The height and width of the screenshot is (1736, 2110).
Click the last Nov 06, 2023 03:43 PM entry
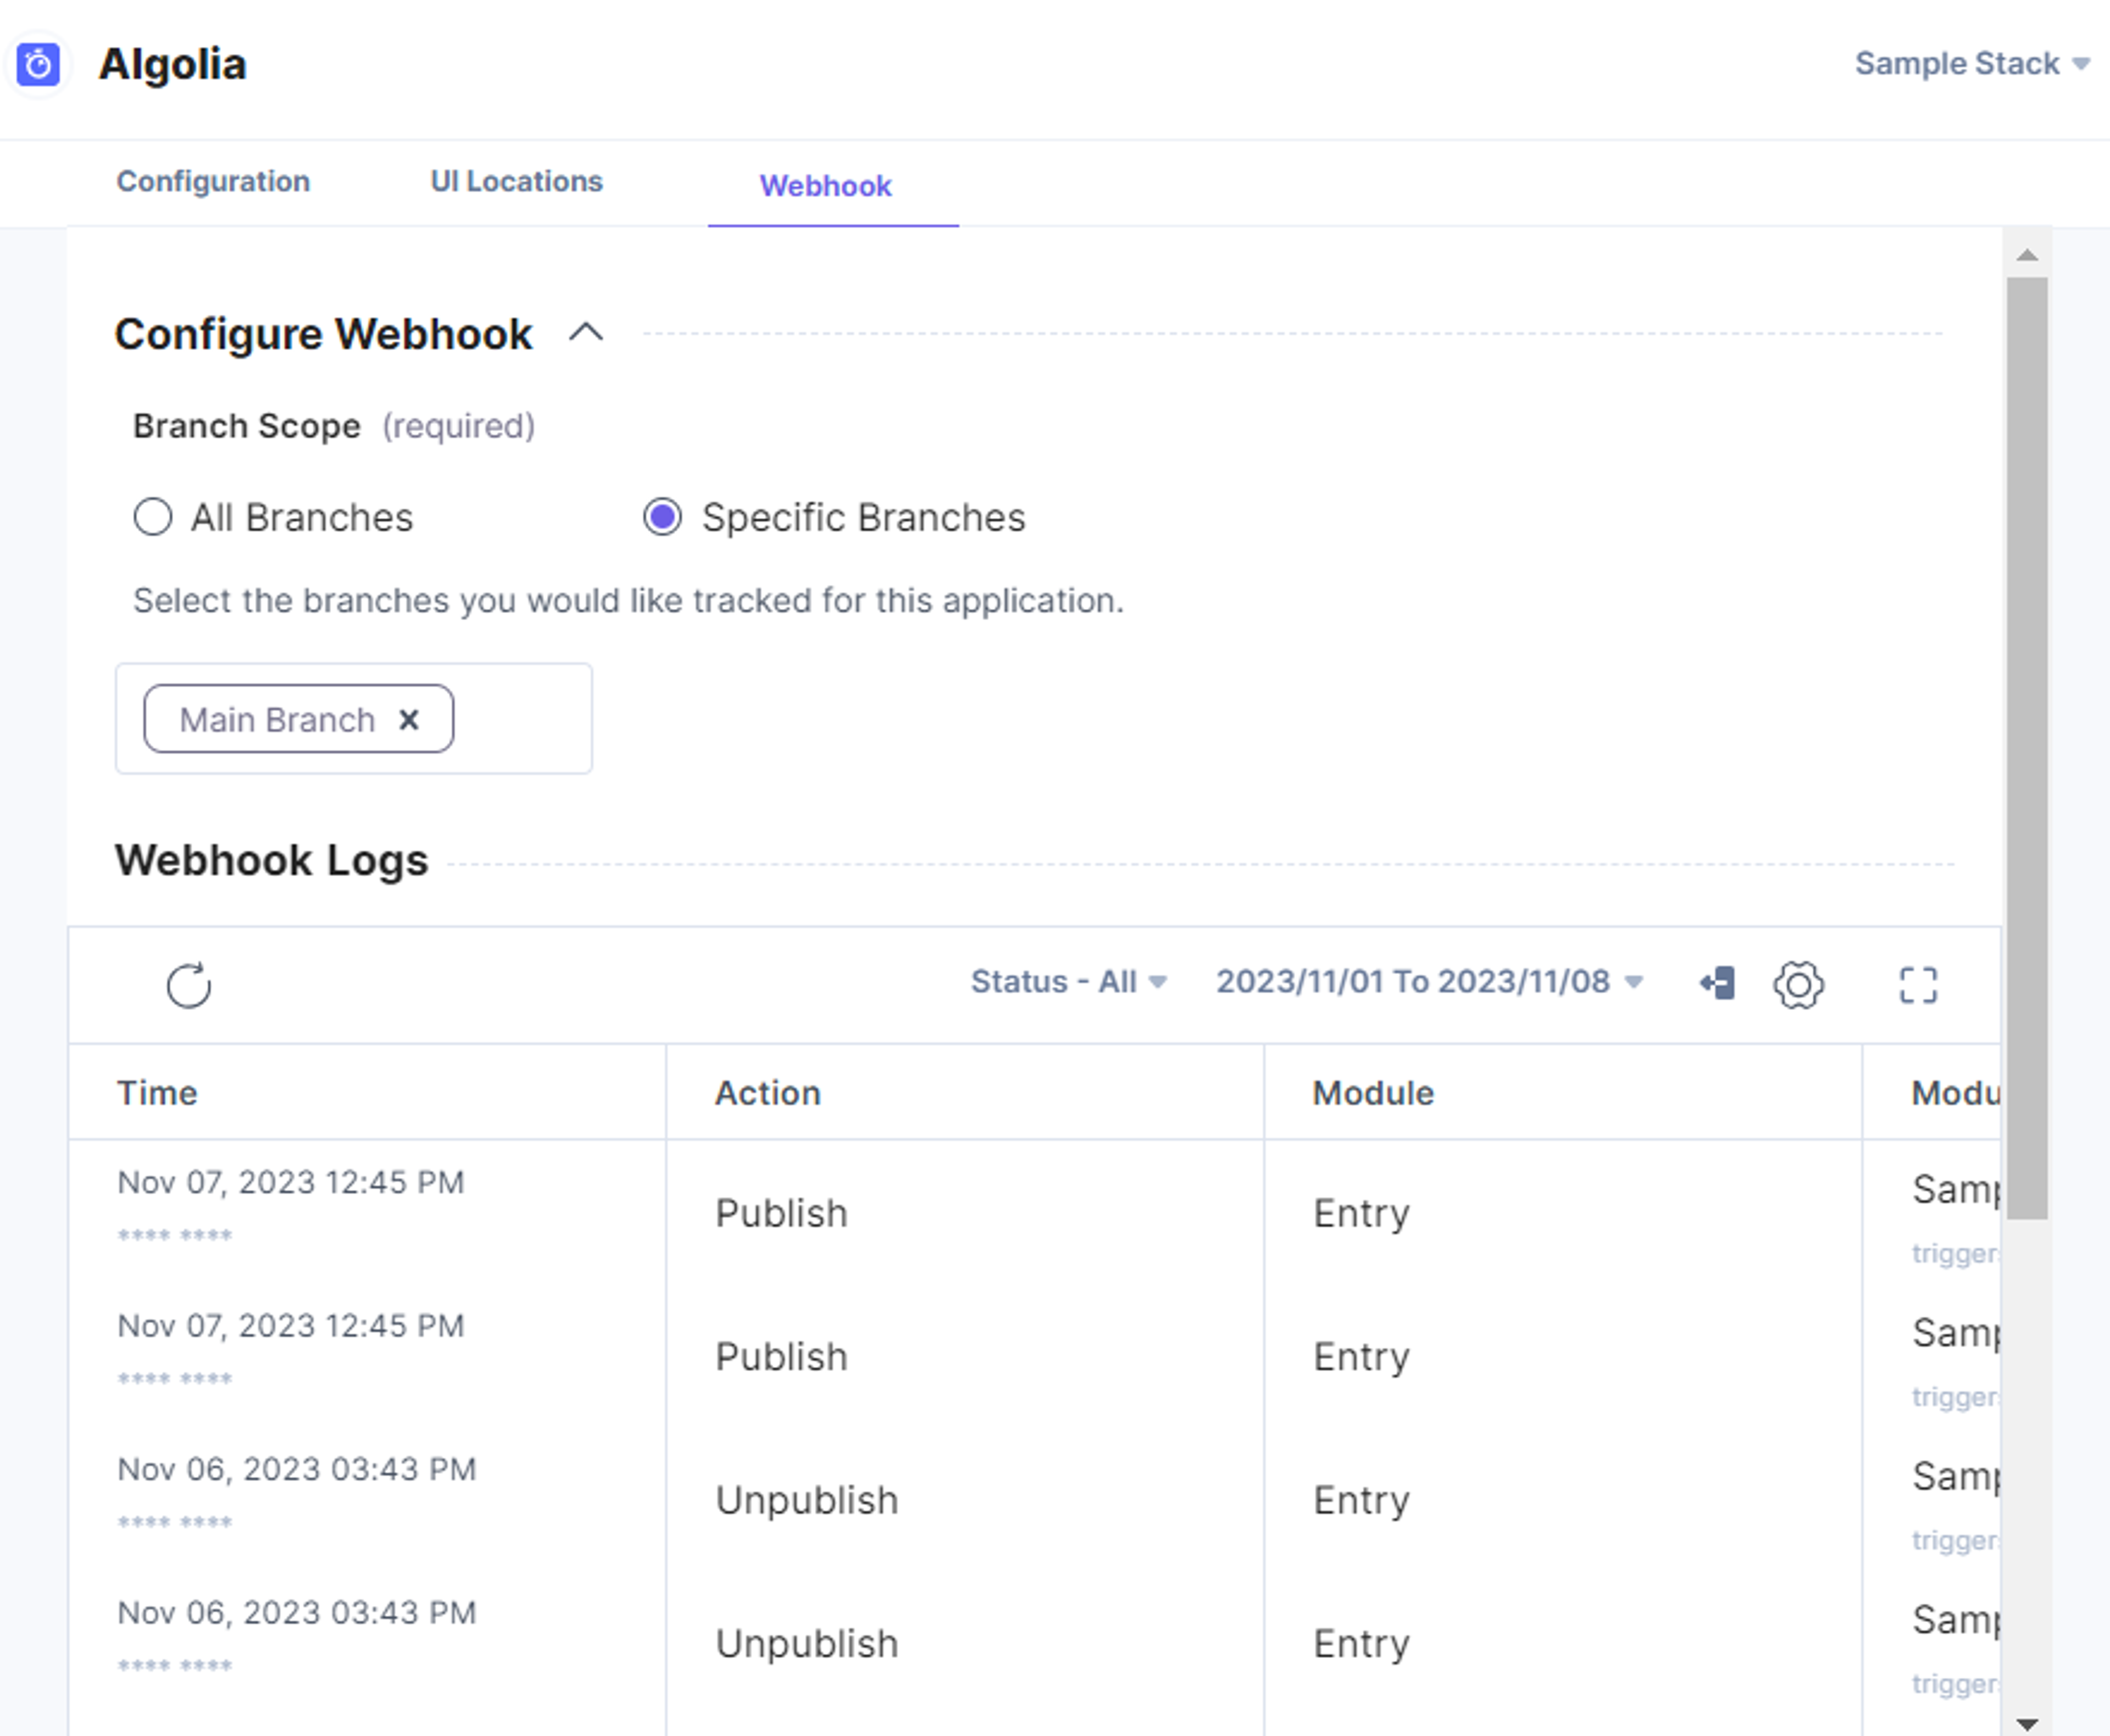pos(297,1613)
